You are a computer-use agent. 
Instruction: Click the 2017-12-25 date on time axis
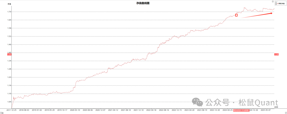pyautogui.click(x=11, y=110)
